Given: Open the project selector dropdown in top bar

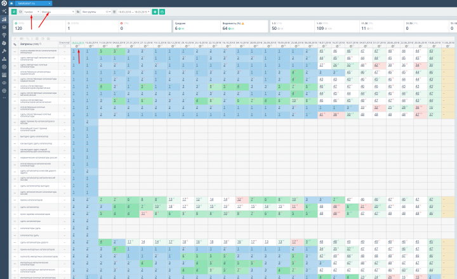Looking at the screenshot, I should (x=33, y=3).
